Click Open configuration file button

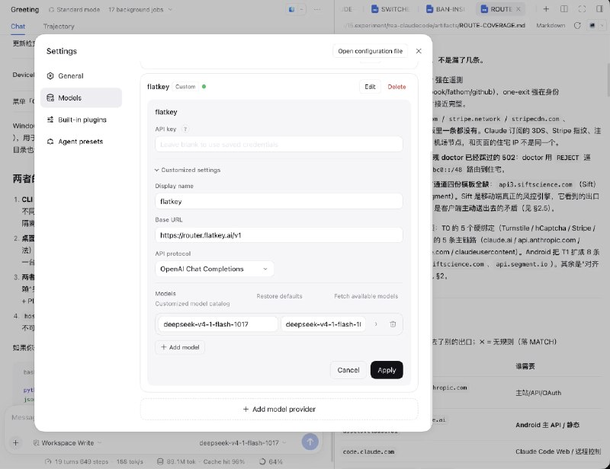(x=370, y=51)
